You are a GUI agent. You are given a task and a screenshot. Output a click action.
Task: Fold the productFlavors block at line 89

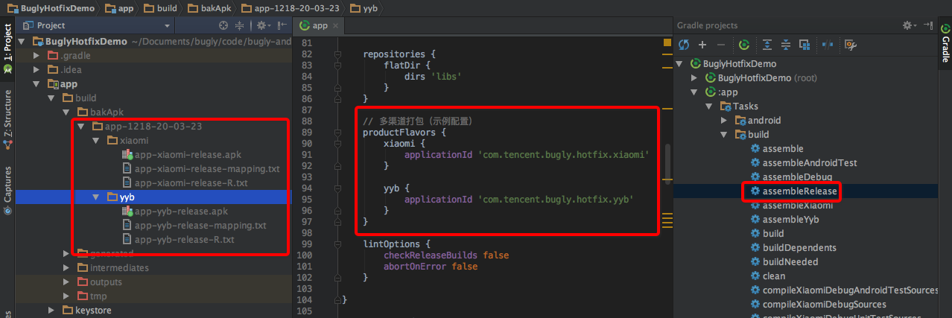pos(337,133)
